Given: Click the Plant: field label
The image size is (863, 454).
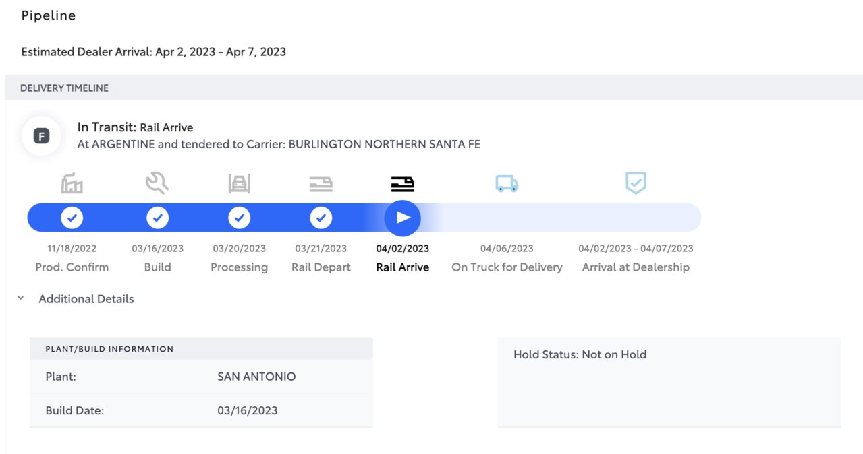Looking at the screenshot, I should tap(61, 377).
